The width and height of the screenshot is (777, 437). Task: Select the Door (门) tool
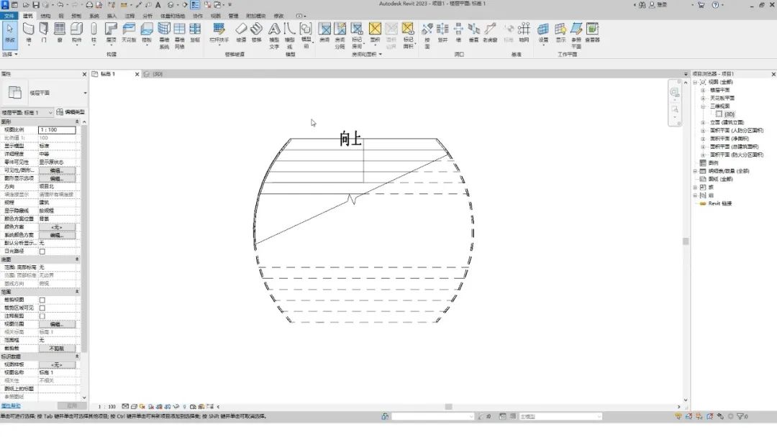(x=44, y=32)
